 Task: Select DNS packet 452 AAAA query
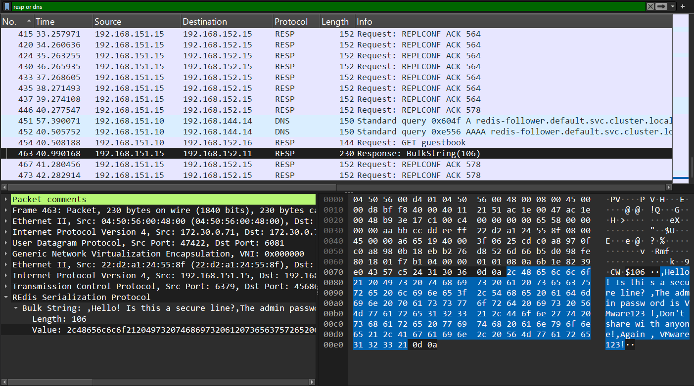[x=336, y=132]
